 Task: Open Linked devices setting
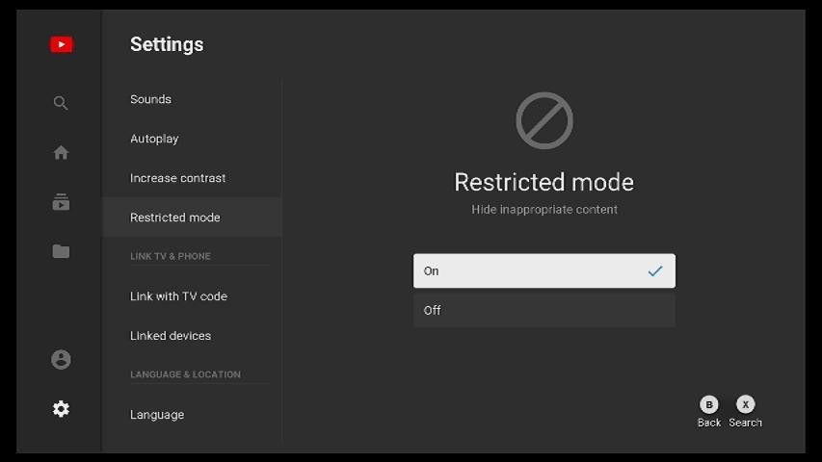(171, 336)
